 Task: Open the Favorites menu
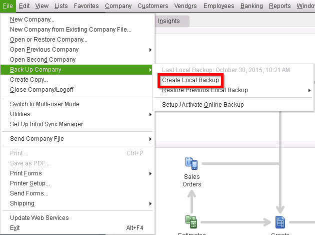[x=86, y=6]
